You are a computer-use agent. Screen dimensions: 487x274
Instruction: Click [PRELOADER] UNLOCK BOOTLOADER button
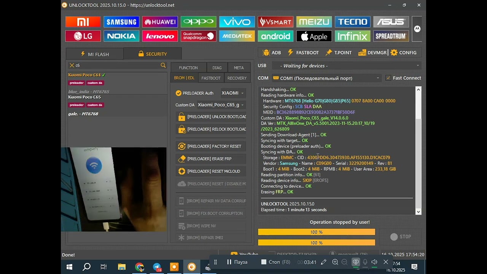point(211,117)
